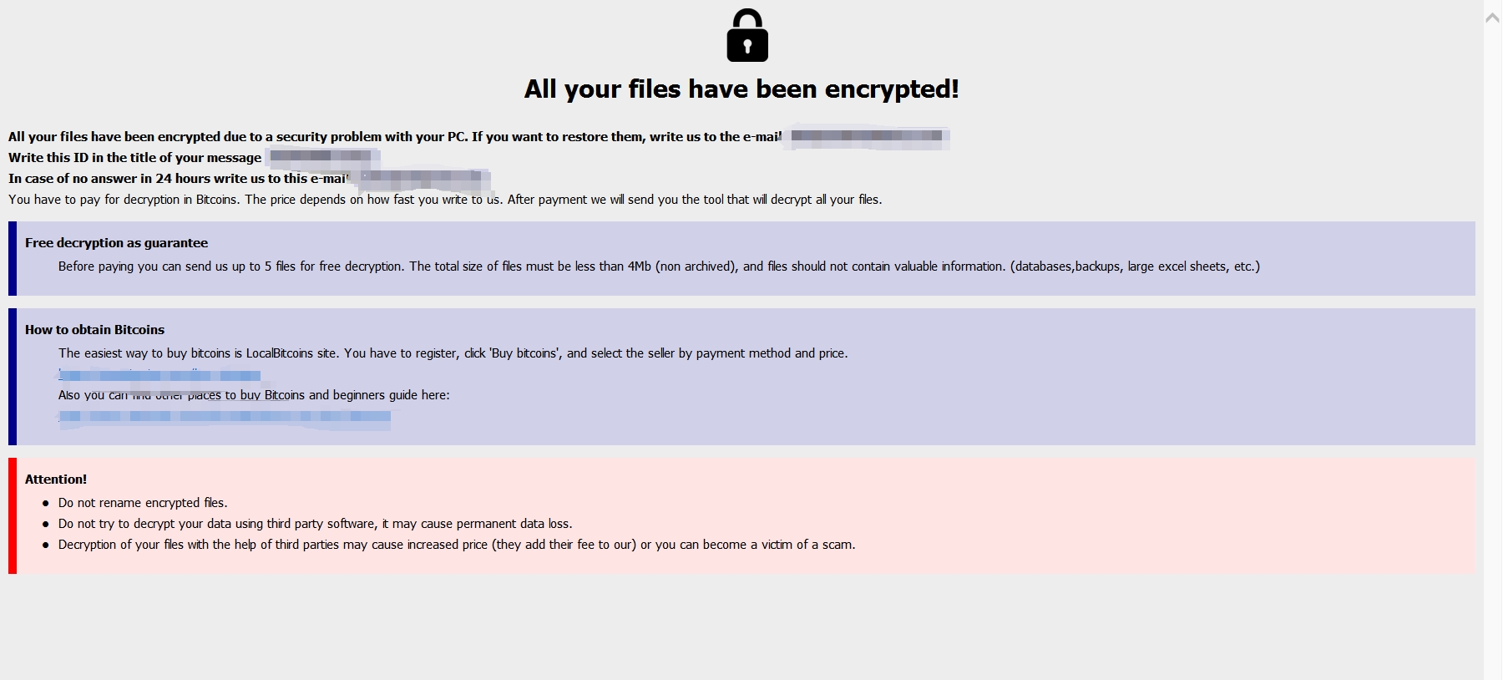Click the 'Free decryption as guarantee' heading
This screenshot has height=680, width=1503.
click(116, 243)
